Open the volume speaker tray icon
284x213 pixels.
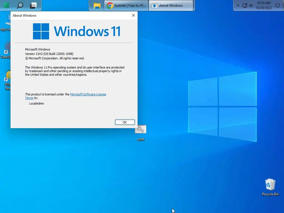pyautogui.click(x=251, y=6)
